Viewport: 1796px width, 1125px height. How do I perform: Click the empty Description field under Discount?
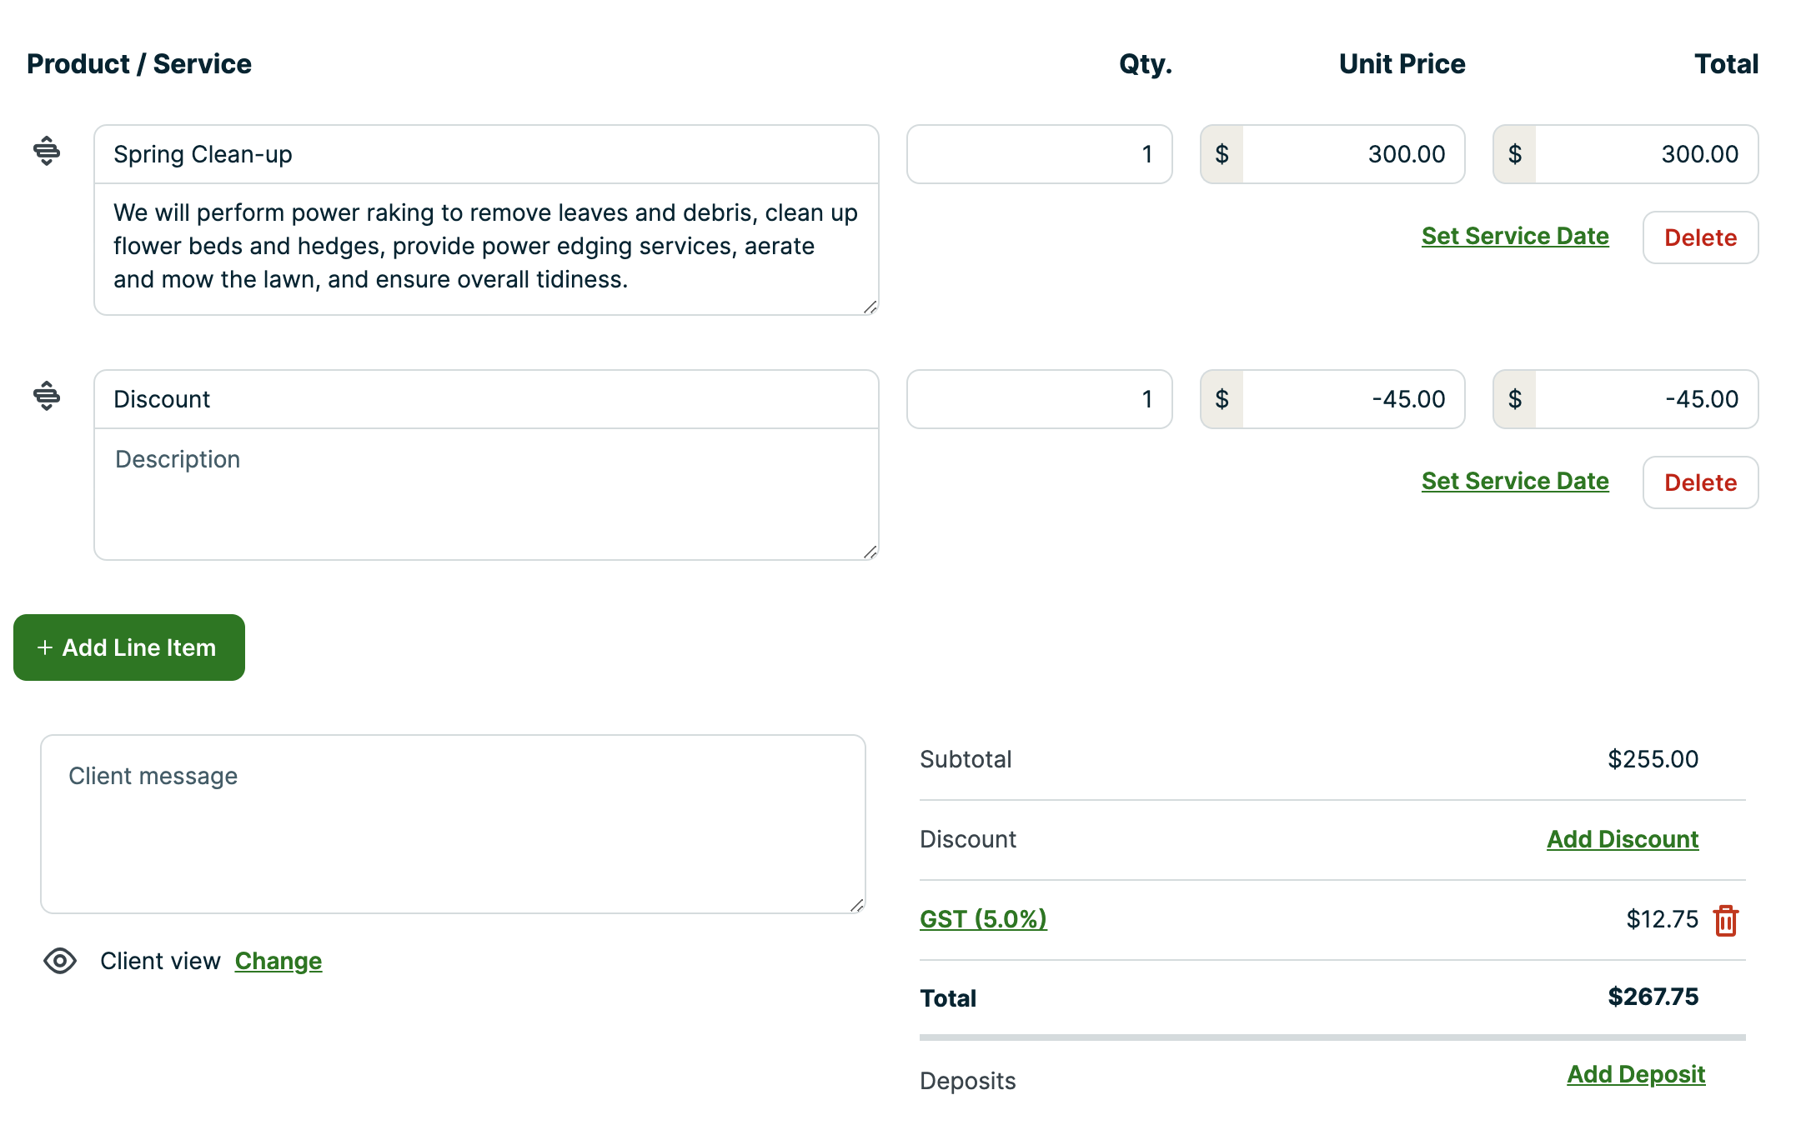(486, 492)
